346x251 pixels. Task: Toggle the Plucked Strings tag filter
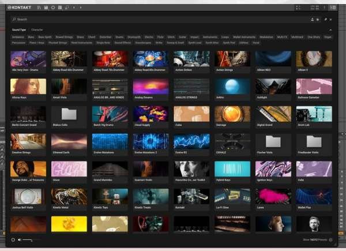[58, 43]
